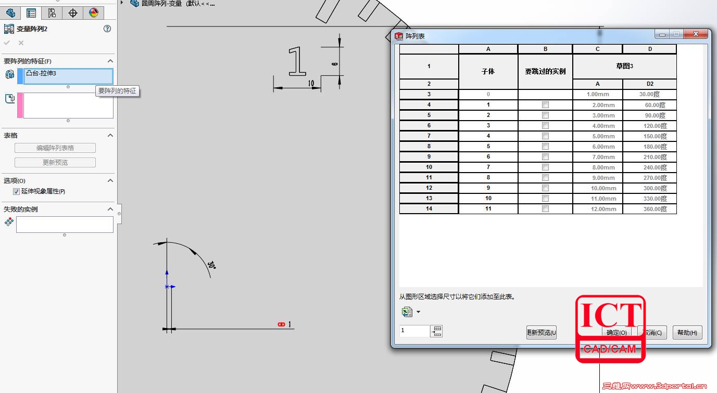
Task: Select the 子体 header cell
Action: (x=488, y=71)
